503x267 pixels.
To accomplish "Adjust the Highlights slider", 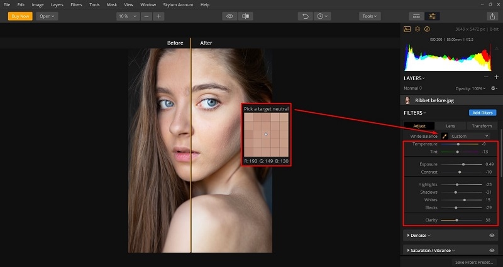I will 462,184.
